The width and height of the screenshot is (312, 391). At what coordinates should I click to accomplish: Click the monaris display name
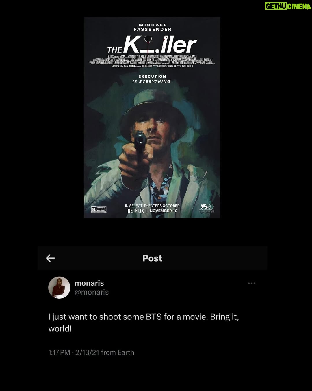(89, 283)
